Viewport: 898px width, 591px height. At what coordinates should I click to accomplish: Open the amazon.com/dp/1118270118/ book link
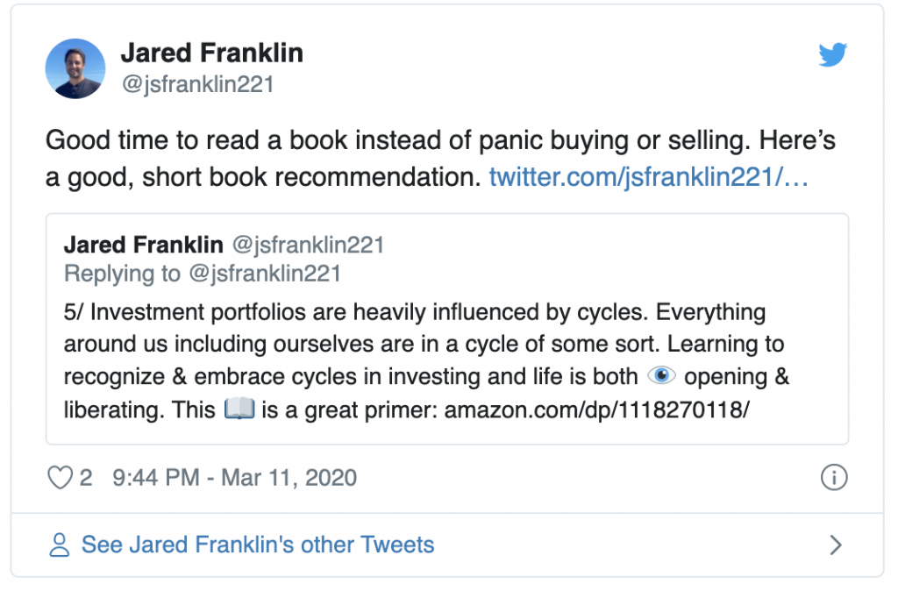pos(596,409)
